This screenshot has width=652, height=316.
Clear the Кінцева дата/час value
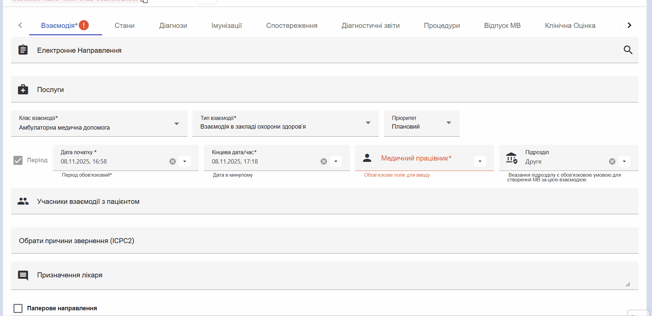coord(324,162)
